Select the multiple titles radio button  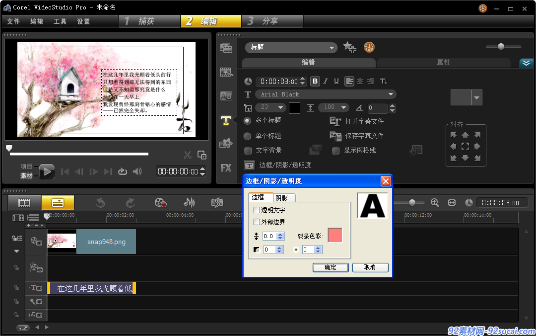247,121
